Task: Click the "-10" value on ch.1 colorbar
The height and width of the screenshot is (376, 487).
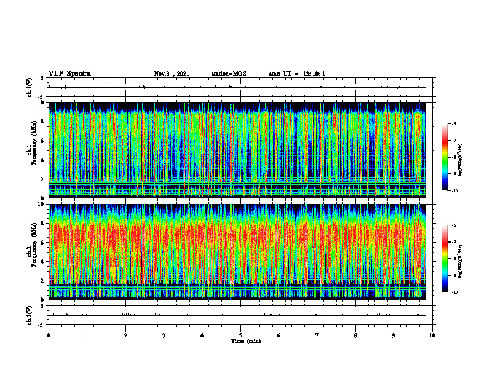Action: (454, 191)
